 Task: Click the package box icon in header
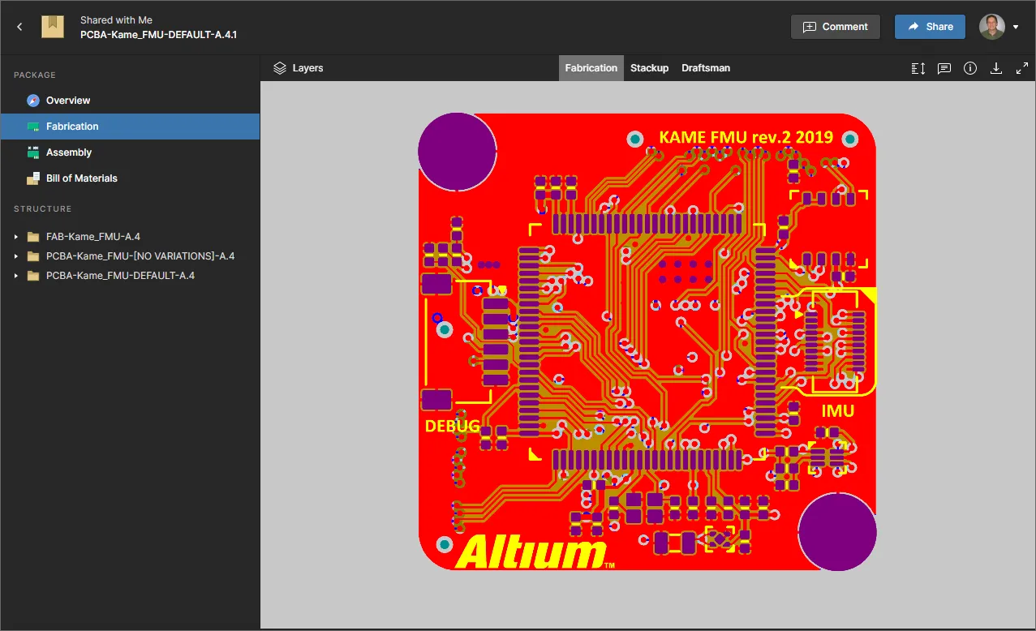tap(53, 27)
